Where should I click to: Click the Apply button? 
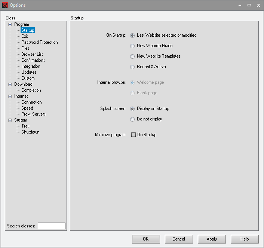212,239
